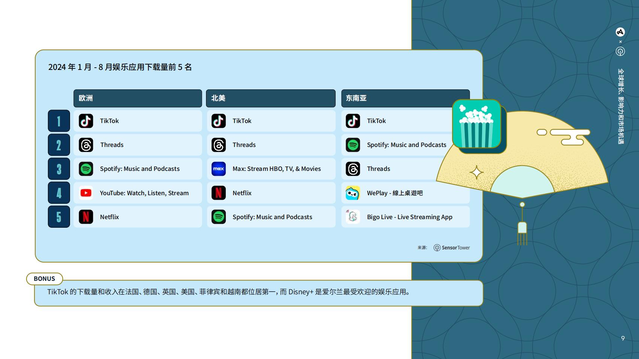Click rank number 4 badge

(x=59, y=193)
